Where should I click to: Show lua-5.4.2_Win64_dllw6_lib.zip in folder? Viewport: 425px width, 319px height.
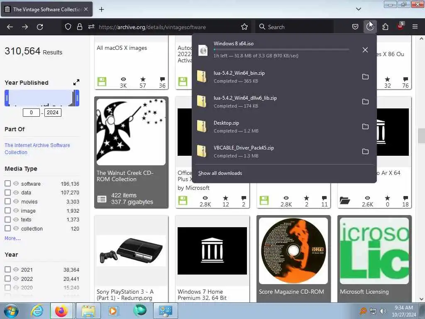(x=365, y=102)
